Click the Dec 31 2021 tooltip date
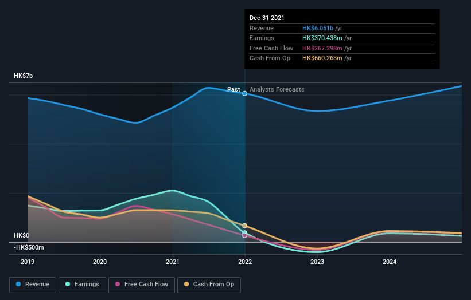471x300 pixels. pos(267,18)
